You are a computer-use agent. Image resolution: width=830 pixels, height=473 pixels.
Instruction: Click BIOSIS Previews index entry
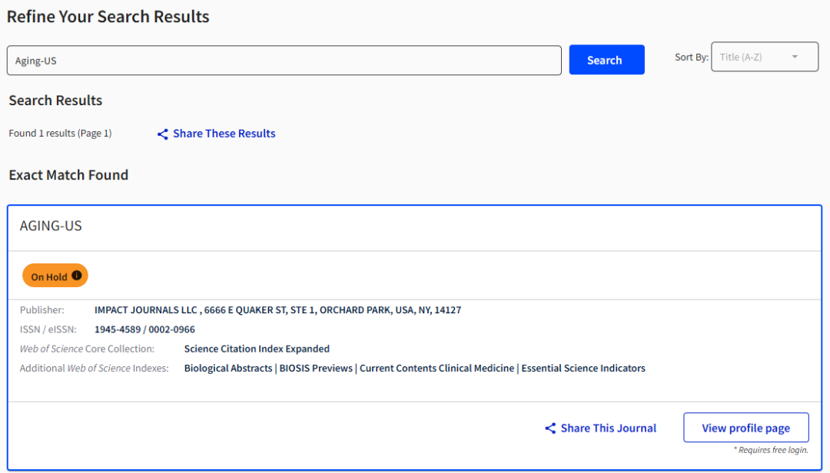click(x=316, y=369)
